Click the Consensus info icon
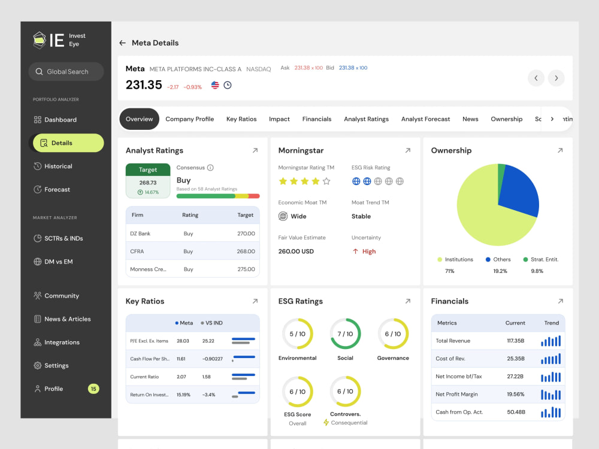 point(210,168)
